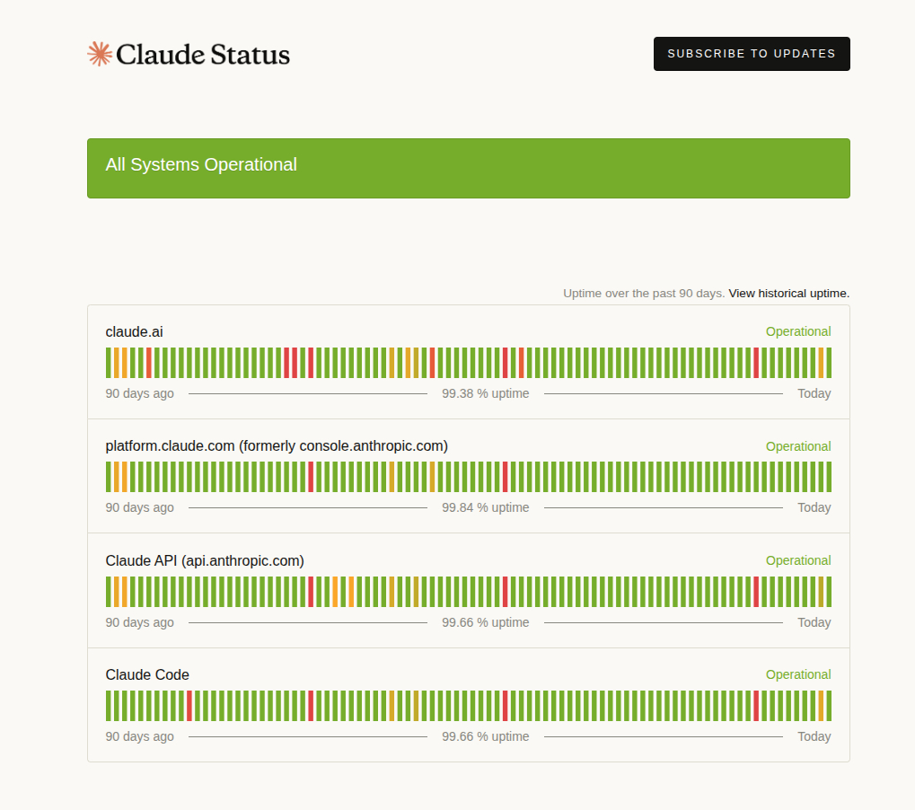Click the 99.38 % uptime label
The image size is (915, 810).
[485, 393]
